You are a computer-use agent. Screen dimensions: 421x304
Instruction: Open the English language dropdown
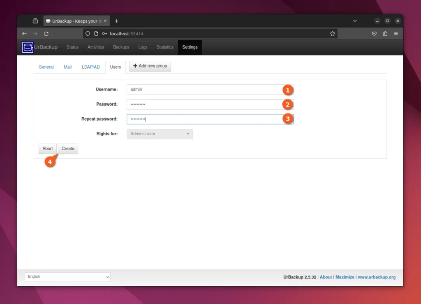tap(67, 276)
